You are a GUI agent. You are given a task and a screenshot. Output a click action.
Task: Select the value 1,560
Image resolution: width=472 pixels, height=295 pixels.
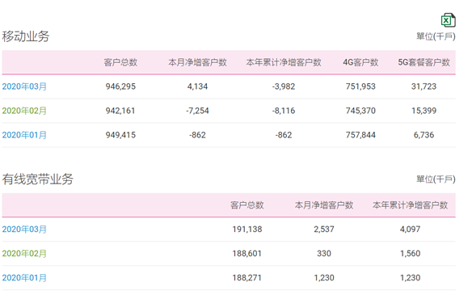click(x=410, y=254)
